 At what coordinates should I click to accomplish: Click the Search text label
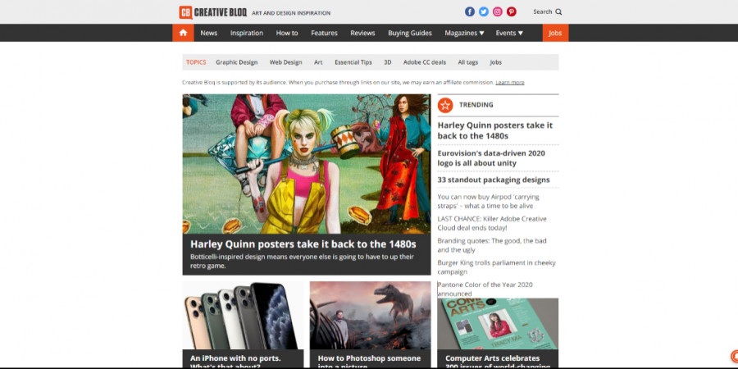543,11
